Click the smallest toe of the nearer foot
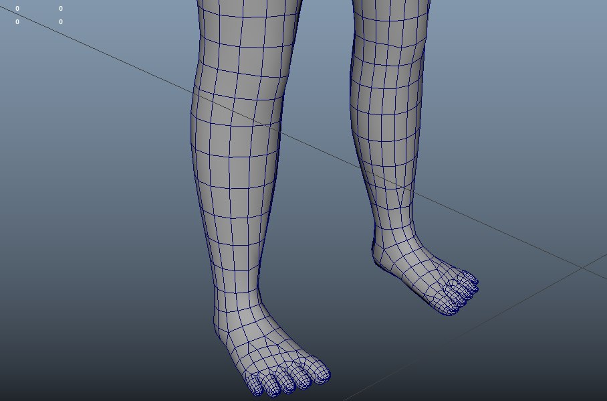This screenshot has width=607, height=401. coord(254,385)
